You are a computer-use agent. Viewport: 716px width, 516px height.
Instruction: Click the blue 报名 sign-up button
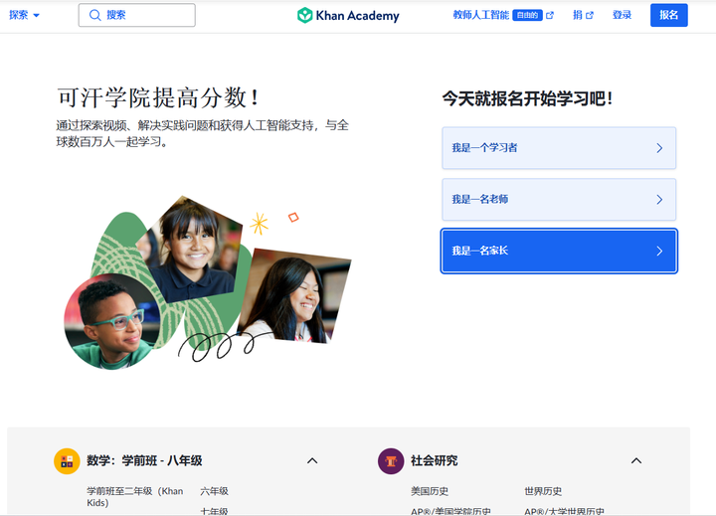click(669, 15)
